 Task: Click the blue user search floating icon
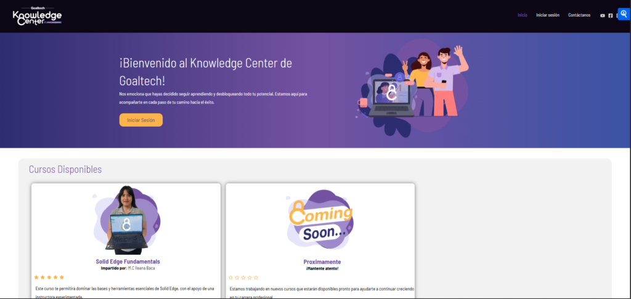(x=624, y=15)
